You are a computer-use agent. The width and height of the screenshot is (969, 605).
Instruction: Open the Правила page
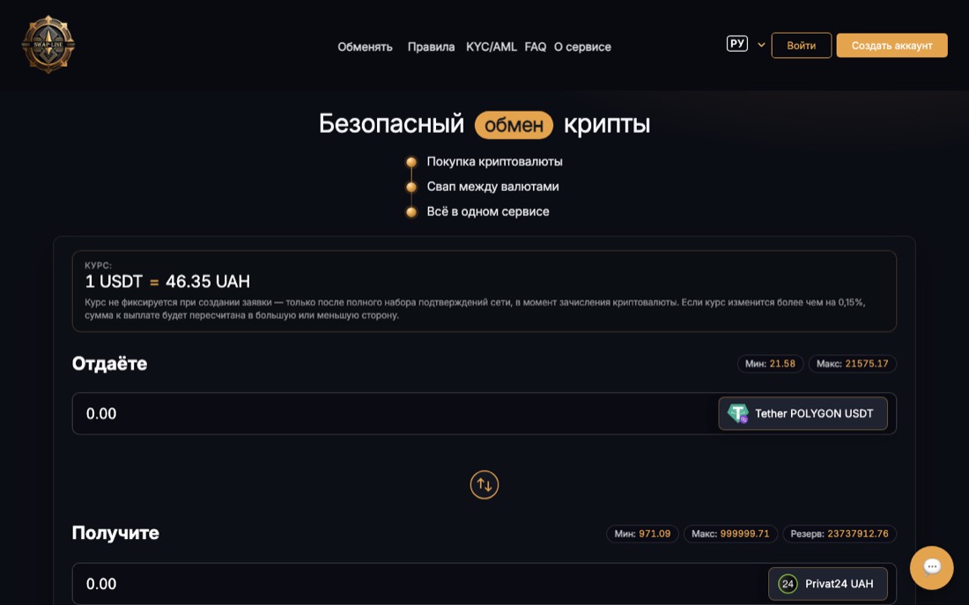point(431,47)
